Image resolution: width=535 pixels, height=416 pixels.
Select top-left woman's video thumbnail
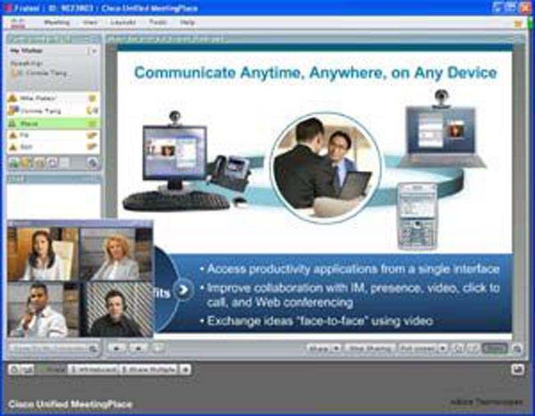(x=42, y=254)
